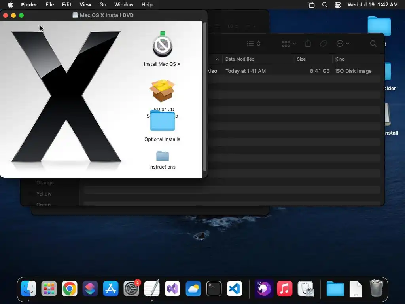Open the blue folder stack in the Dock
405x304 pixels.
click(335, 289)
